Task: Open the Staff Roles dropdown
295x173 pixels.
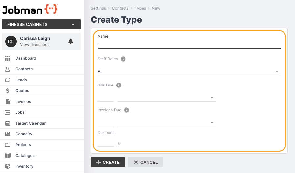Action: click(189, 71)
